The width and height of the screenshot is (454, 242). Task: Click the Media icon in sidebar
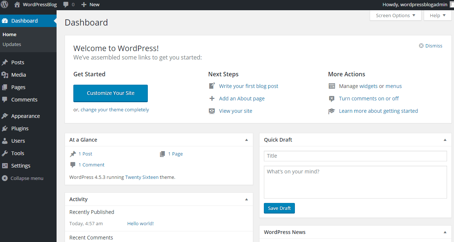pos(5,75)
